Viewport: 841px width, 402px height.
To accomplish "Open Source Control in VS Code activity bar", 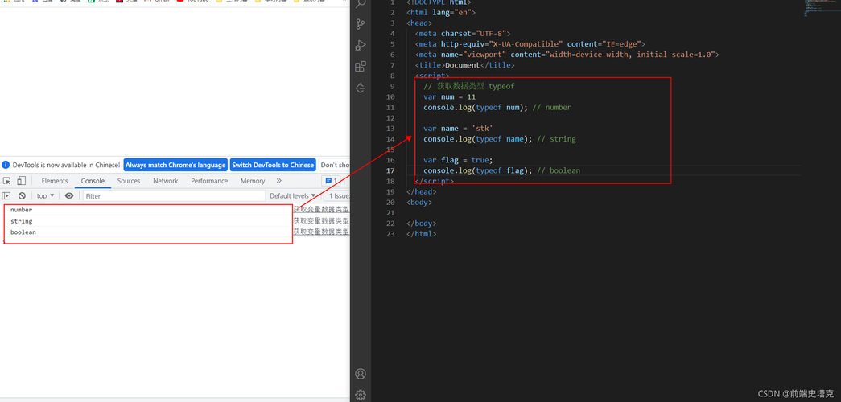I will [361, 24].
